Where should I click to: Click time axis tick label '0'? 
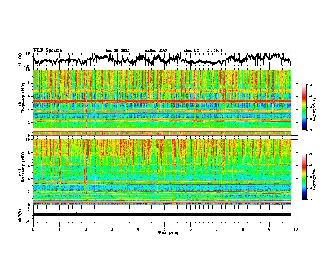(33, 229)
